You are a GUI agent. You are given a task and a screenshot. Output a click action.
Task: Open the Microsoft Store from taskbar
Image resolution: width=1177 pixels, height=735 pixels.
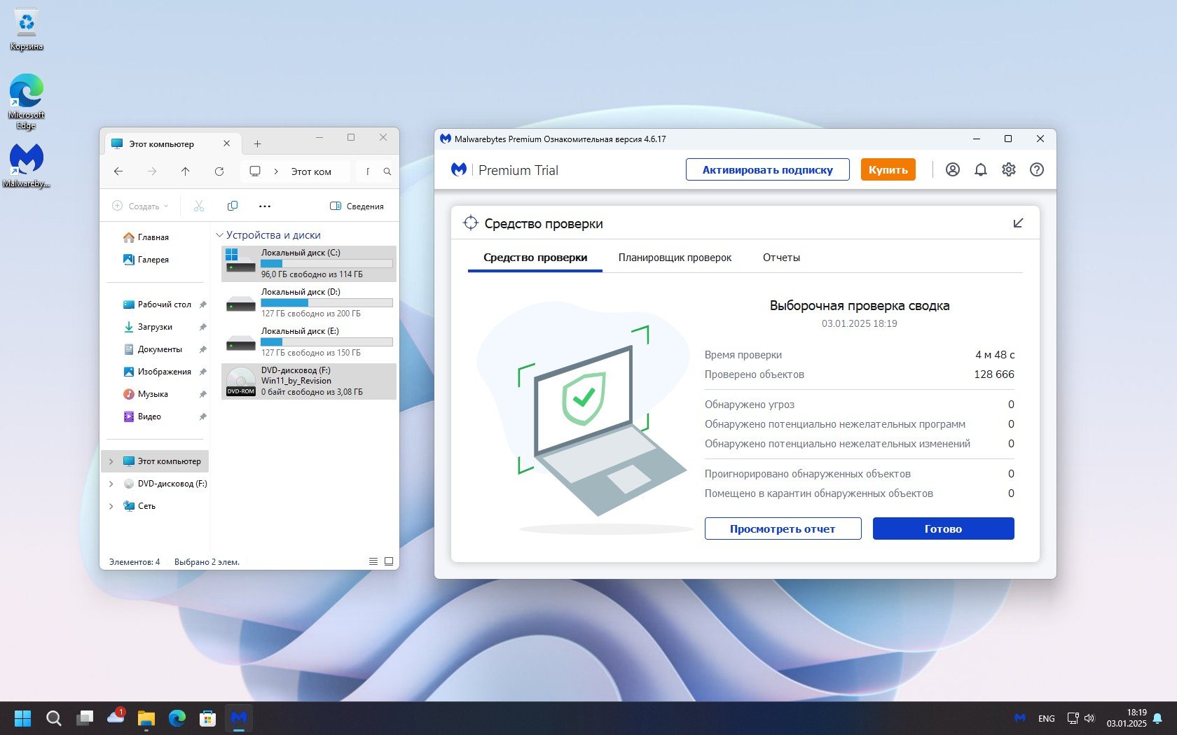tap(207, 718)
